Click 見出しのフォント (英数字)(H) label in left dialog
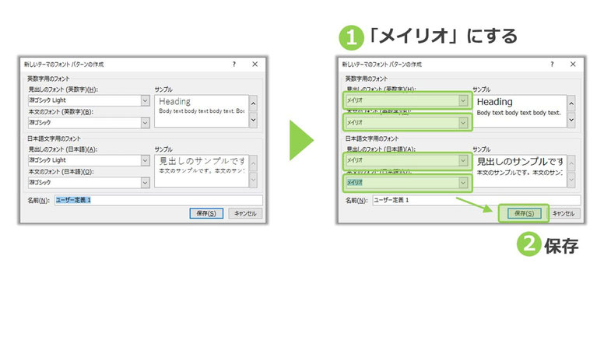Viewport: 604px width, 340px height. coord(63,89)
